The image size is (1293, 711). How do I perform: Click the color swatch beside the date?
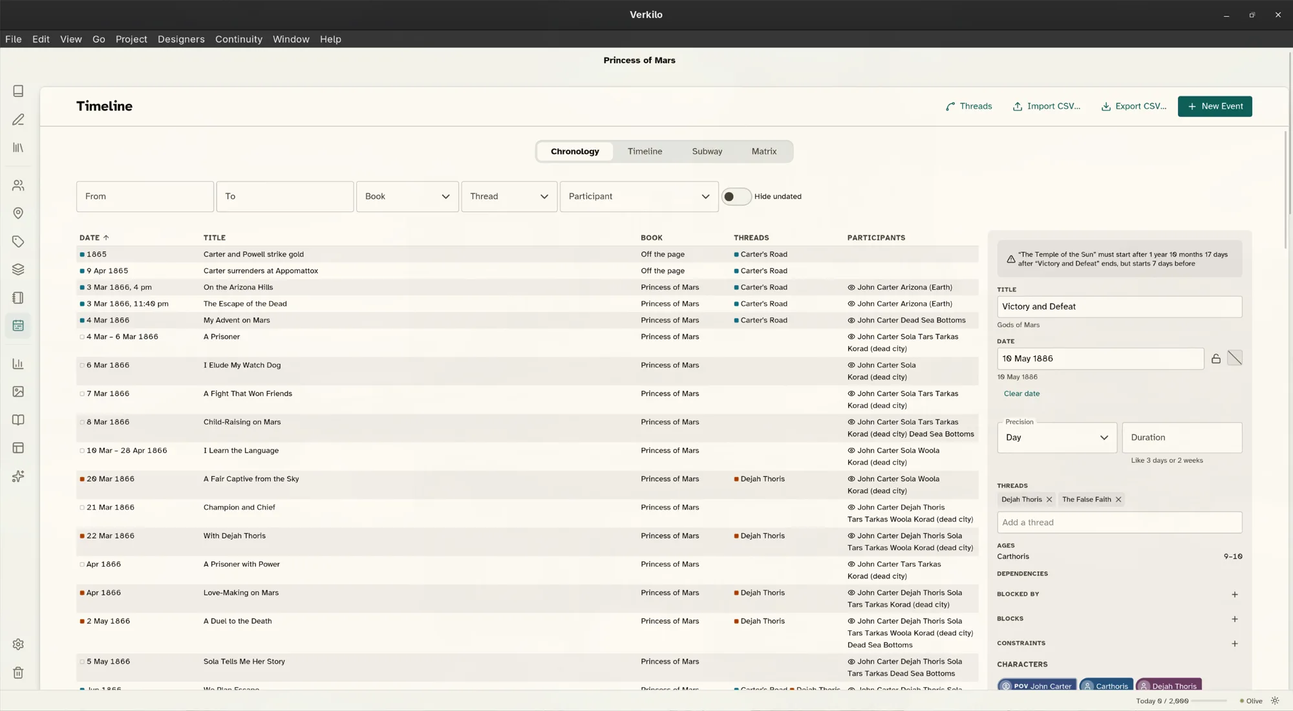pos(1235,358)
